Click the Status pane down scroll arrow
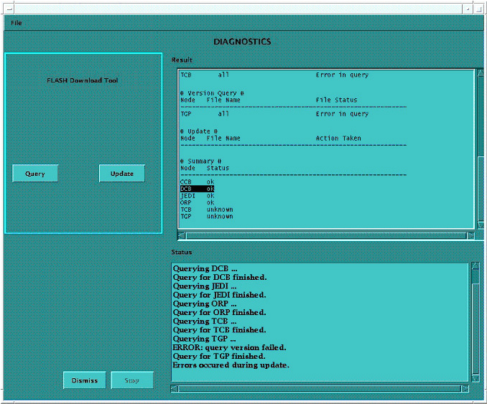Screen dimensions: 487x404 coord(475,377)
